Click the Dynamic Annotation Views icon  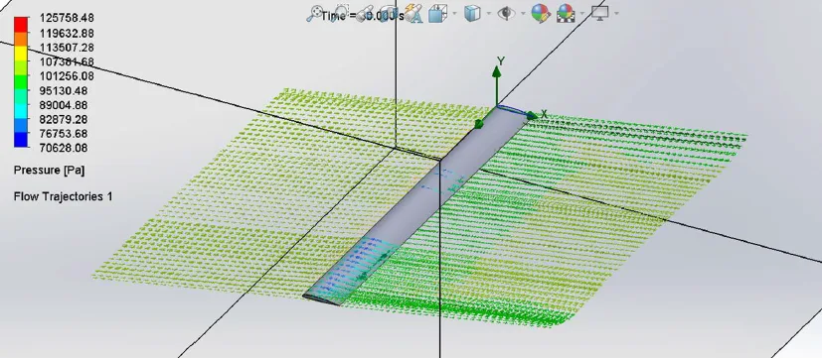coord(413,14)
